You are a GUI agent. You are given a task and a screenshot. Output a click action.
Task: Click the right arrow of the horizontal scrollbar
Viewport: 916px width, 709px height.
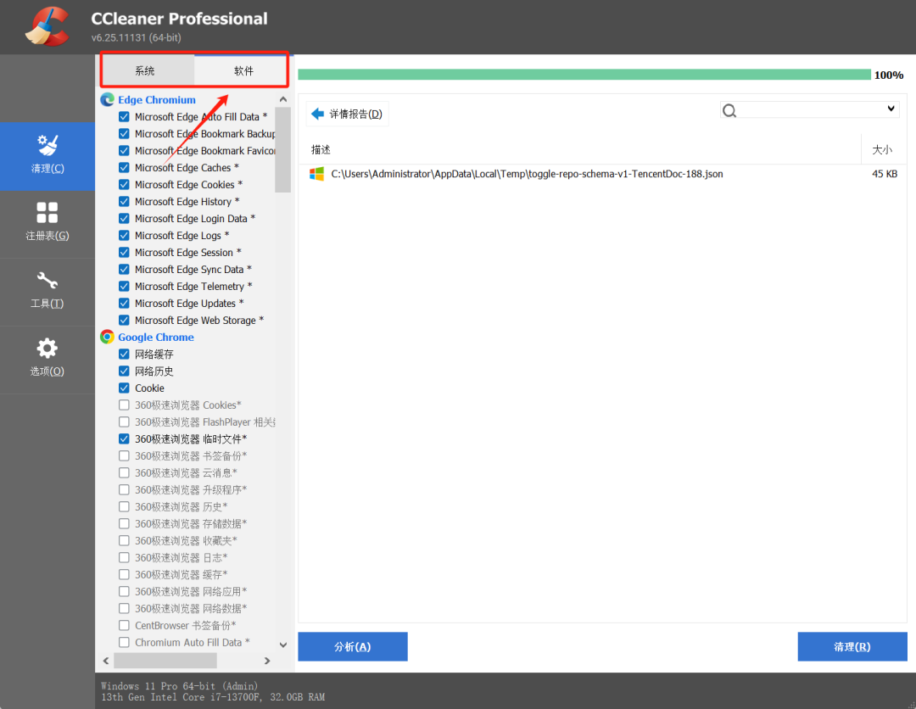267,661
